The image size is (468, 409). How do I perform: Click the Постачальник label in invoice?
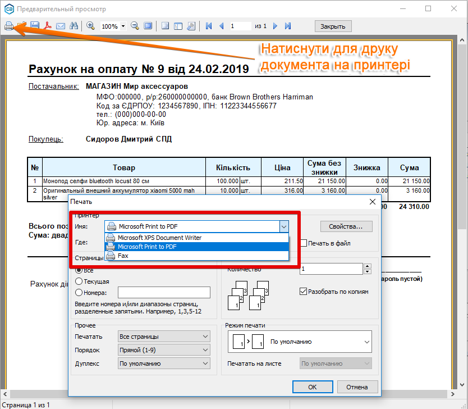(x=54, y=87)
